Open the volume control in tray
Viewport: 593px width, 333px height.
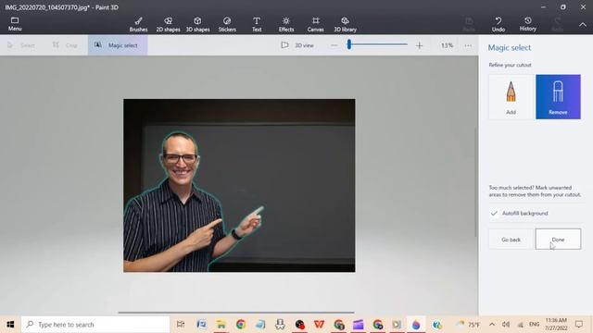tap(506, 325)
